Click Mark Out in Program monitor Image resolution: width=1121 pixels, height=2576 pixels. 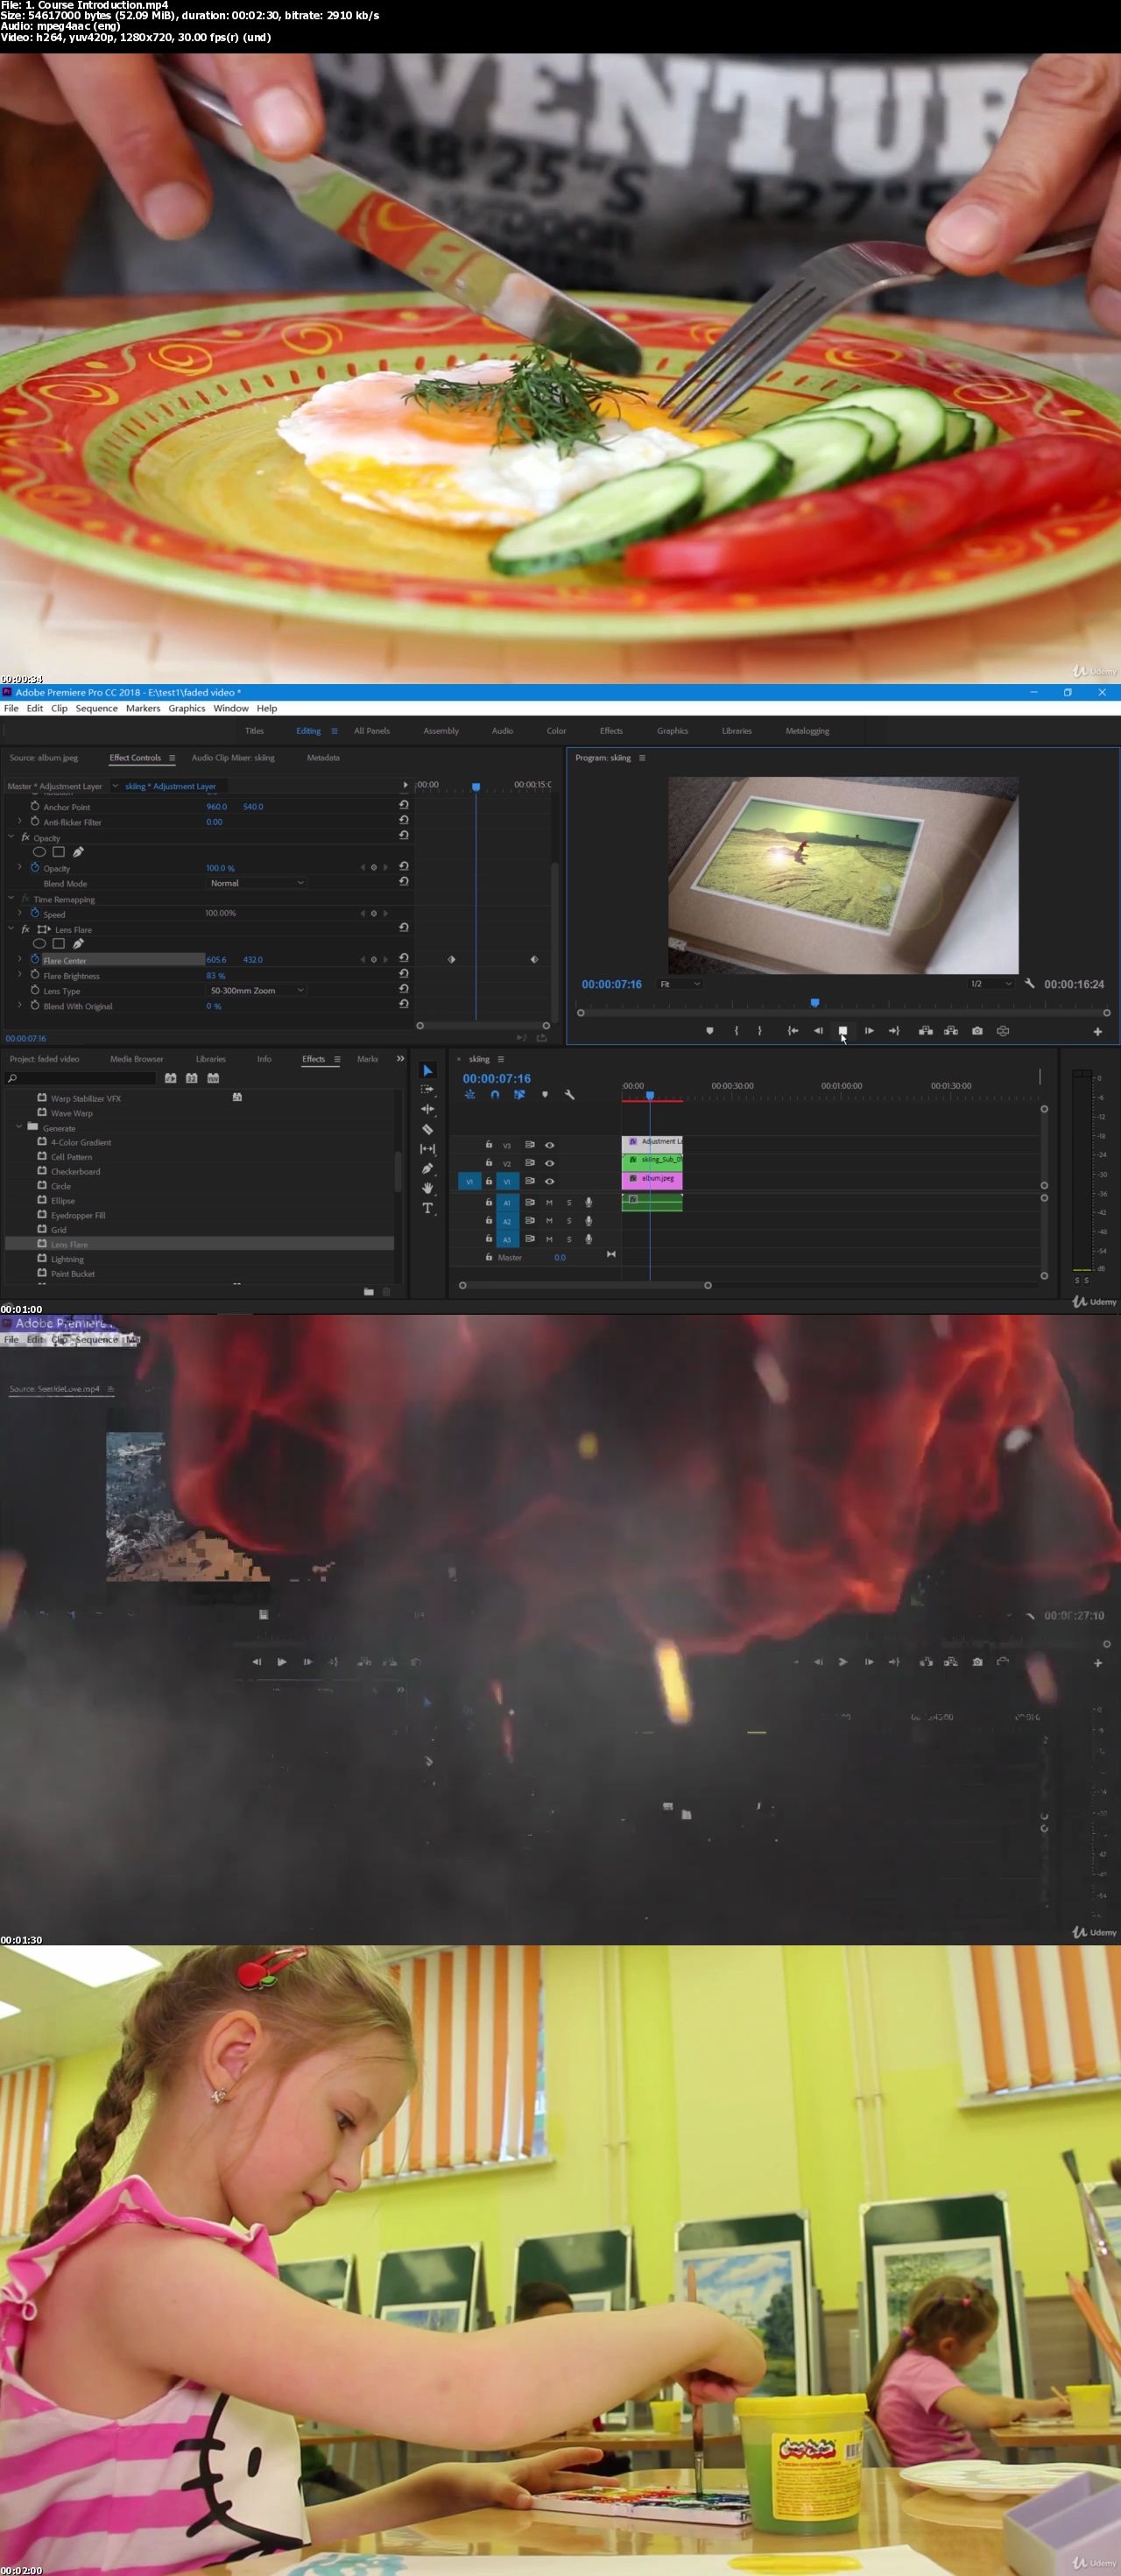(760, 1031)
